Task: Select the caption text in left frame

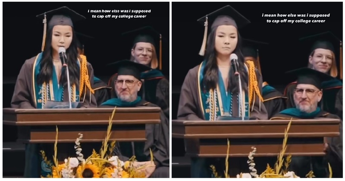Action: (119, 14)
